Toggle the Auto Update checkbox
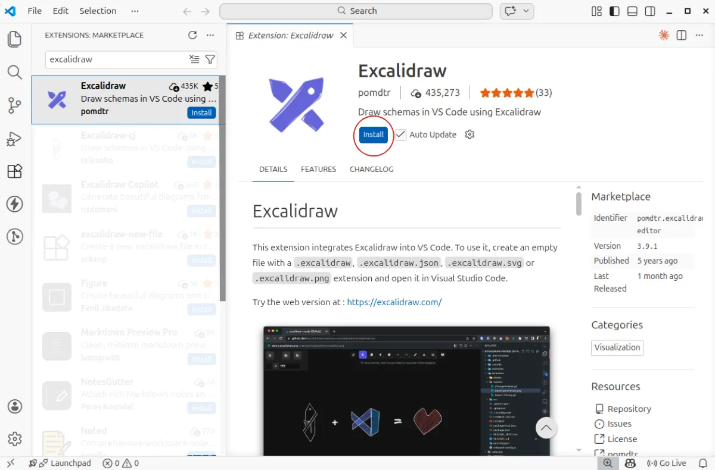The height and width of the screenshot is (470, 715). [x=400, y=134]
